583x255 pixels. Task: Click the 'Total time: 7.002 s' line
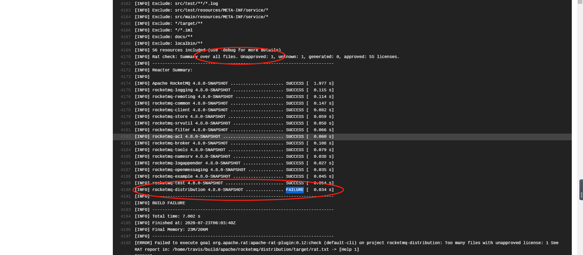[x=167, y=216]
